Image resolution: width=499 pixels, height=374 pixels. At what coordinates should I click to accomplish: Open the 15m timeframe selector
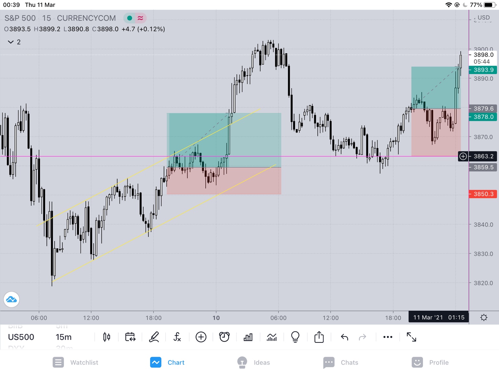coord(64,337)
